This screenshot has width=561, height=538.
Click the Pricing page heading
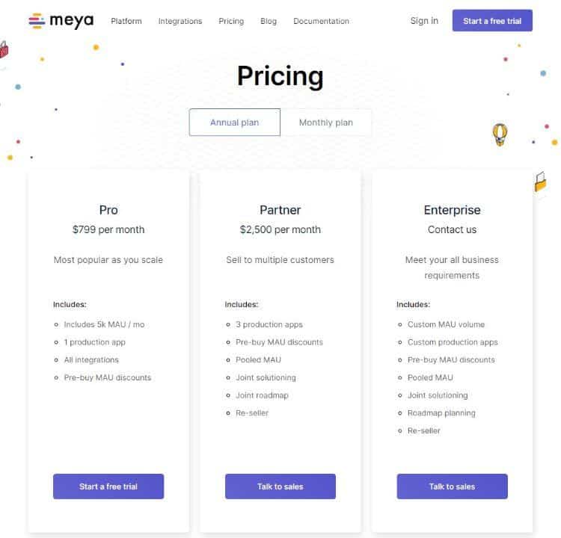[x=280, y=75]
